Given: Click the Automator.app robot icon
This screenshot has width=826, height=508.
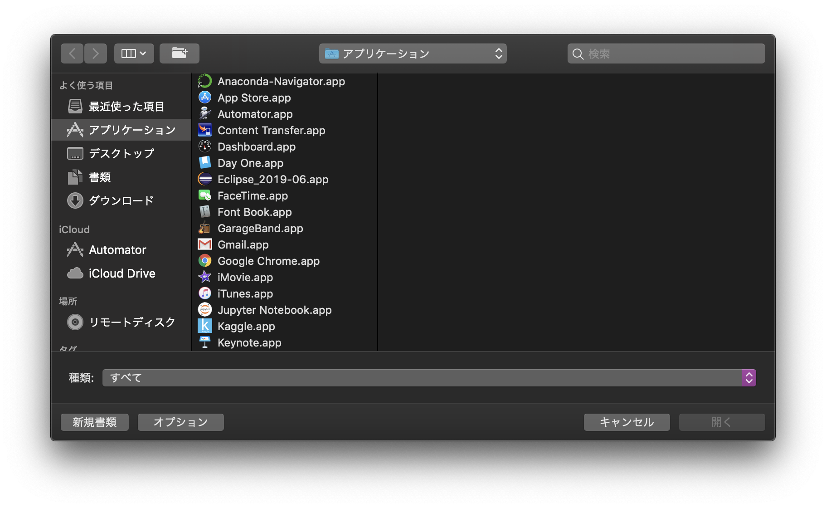Looking at the screenshot, I should [x=205, y=114].
